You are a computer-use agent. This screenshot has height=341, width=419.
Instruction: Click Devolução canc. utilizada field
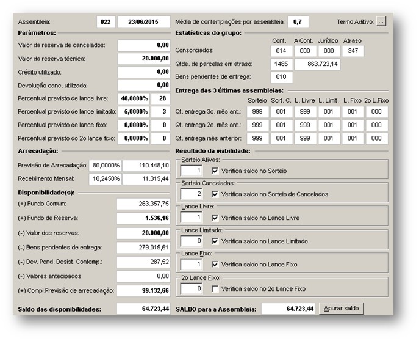[x=144, y=86]
